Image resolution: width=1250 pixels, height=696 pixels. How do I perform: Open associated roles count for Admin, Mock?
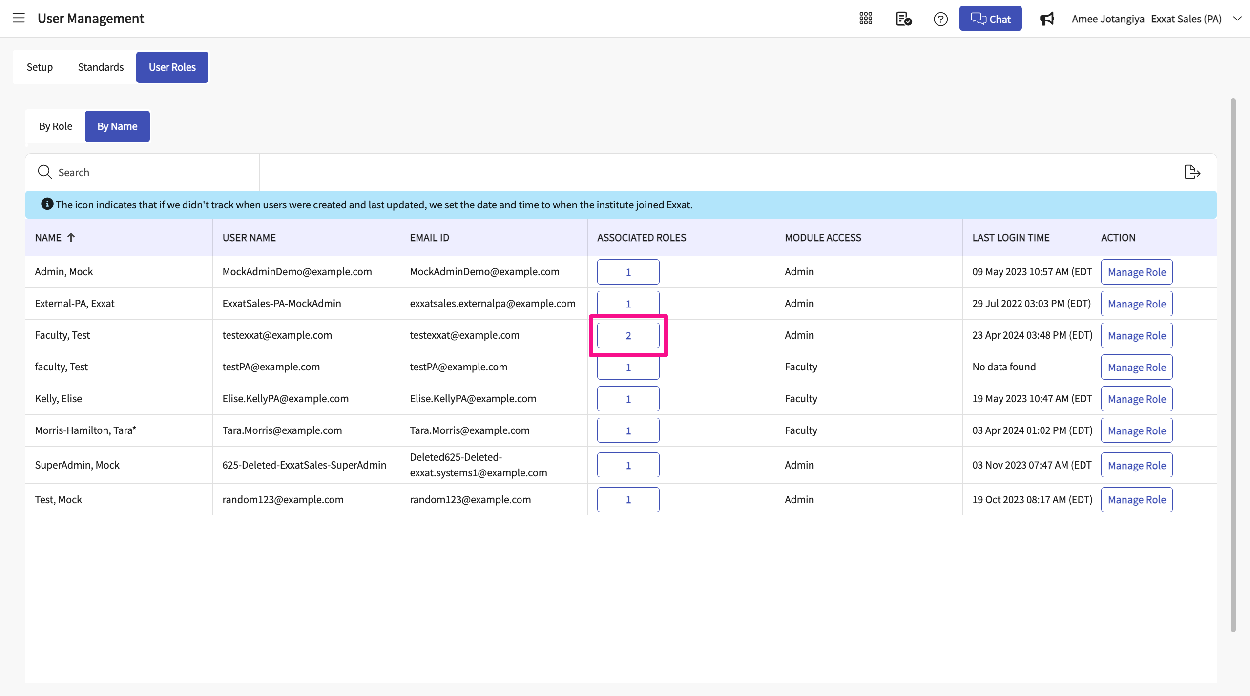click(x=628, y=272)
